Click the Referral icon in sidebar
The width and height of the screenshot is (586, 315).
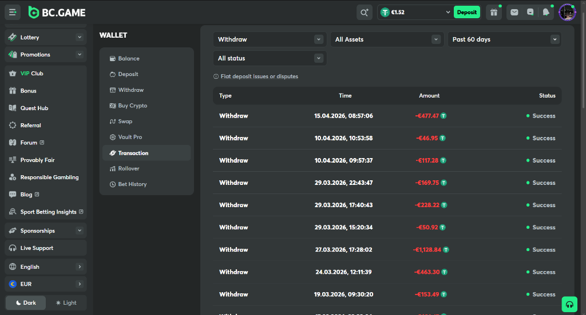click(13, 125)
